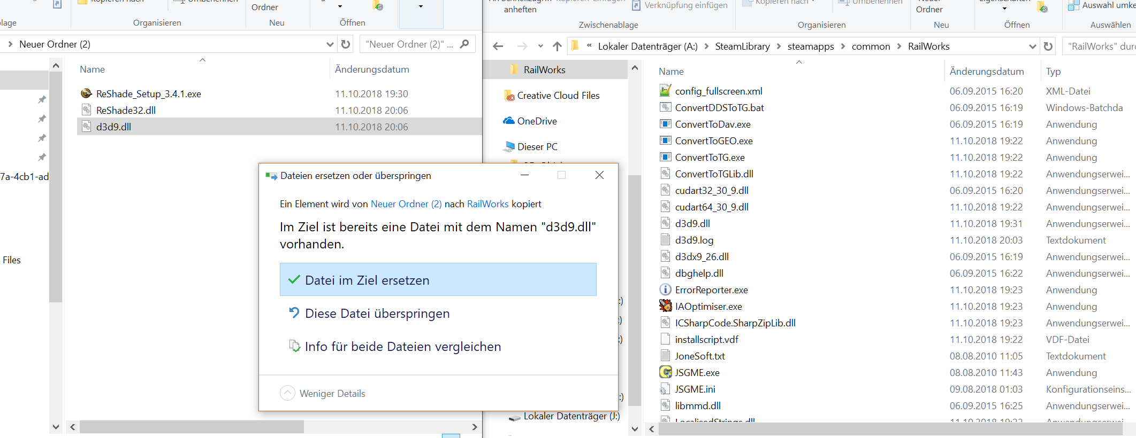Click the JSGME.ini settings file icon

[665, 389]
